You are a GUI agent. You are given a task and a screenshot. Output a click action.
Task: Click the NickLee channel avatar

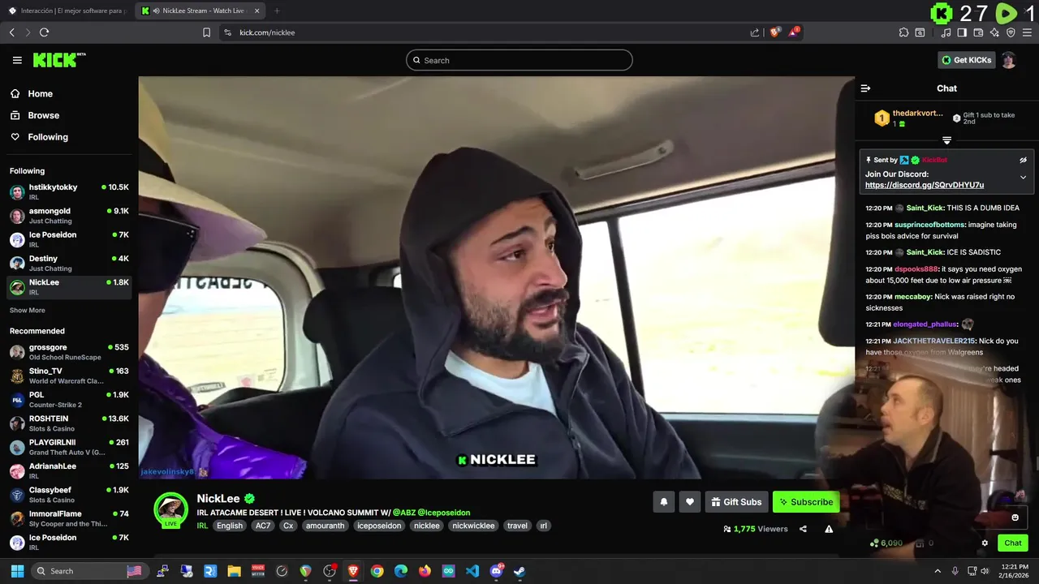pos(171,509)
